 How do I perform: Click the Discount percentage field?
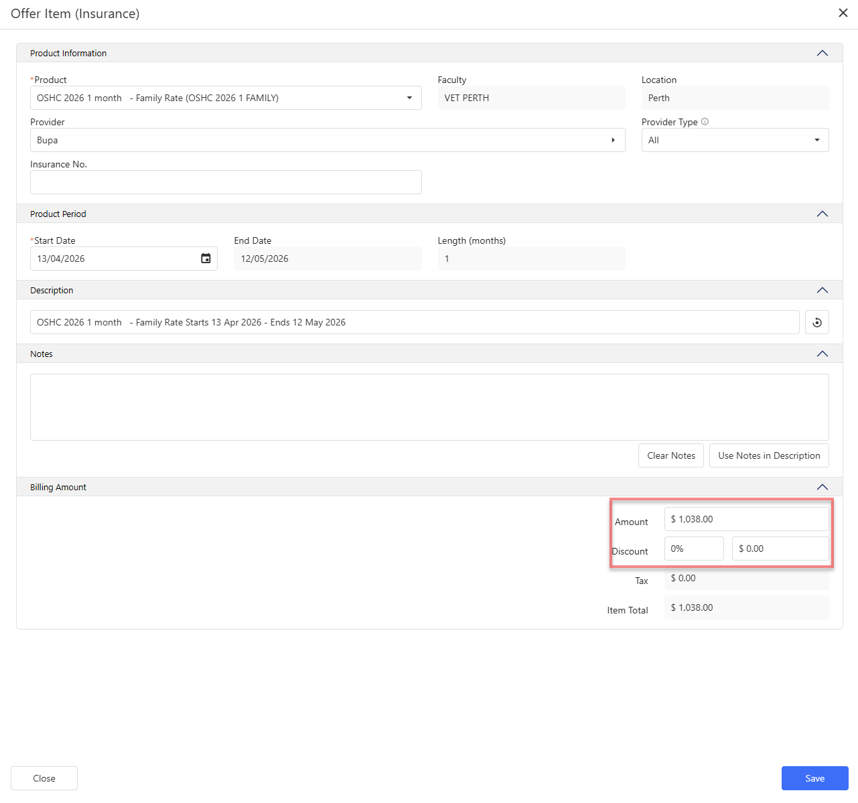point(693,549)
